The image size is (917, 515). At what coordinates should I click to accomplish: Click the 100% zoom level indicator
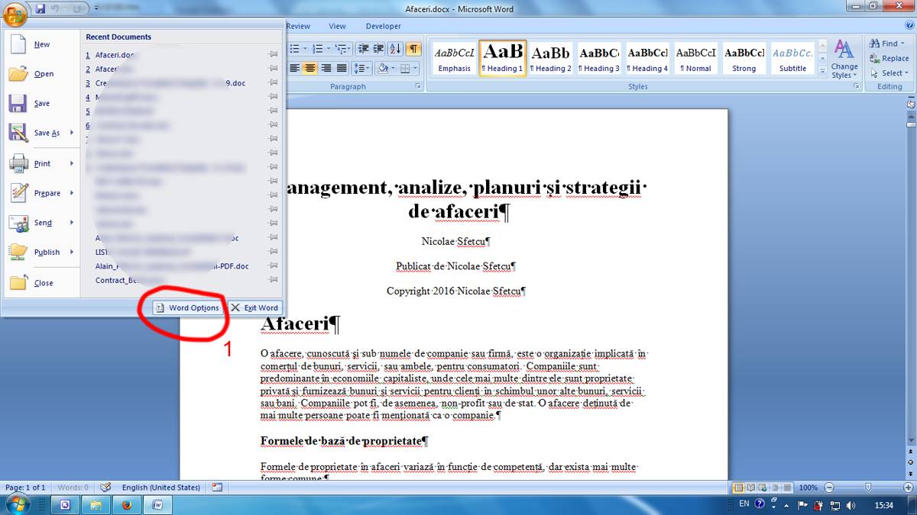808,487
